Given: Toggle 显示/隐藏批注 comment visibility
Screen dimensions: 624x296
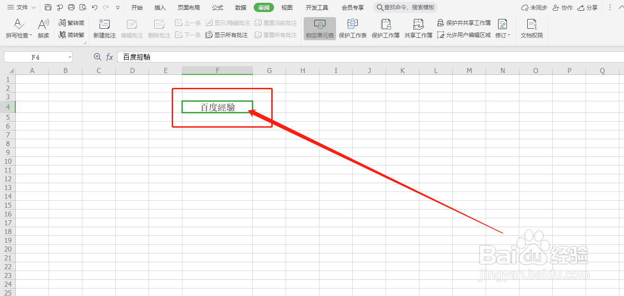Looking at the screenshot, I should [x=228, y=23].
